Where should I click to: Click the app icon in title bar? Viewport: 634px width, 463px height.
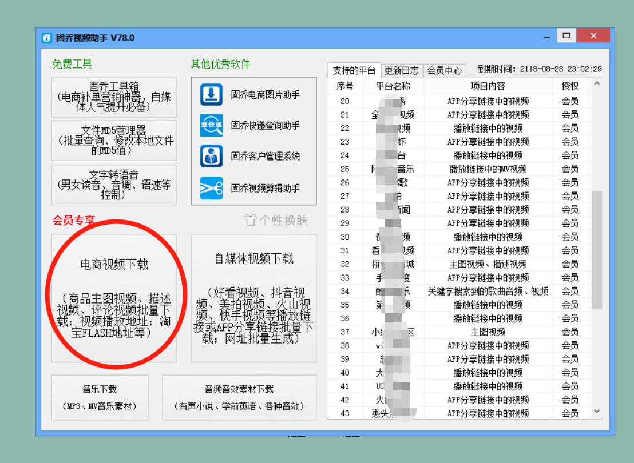coord(47,38)
